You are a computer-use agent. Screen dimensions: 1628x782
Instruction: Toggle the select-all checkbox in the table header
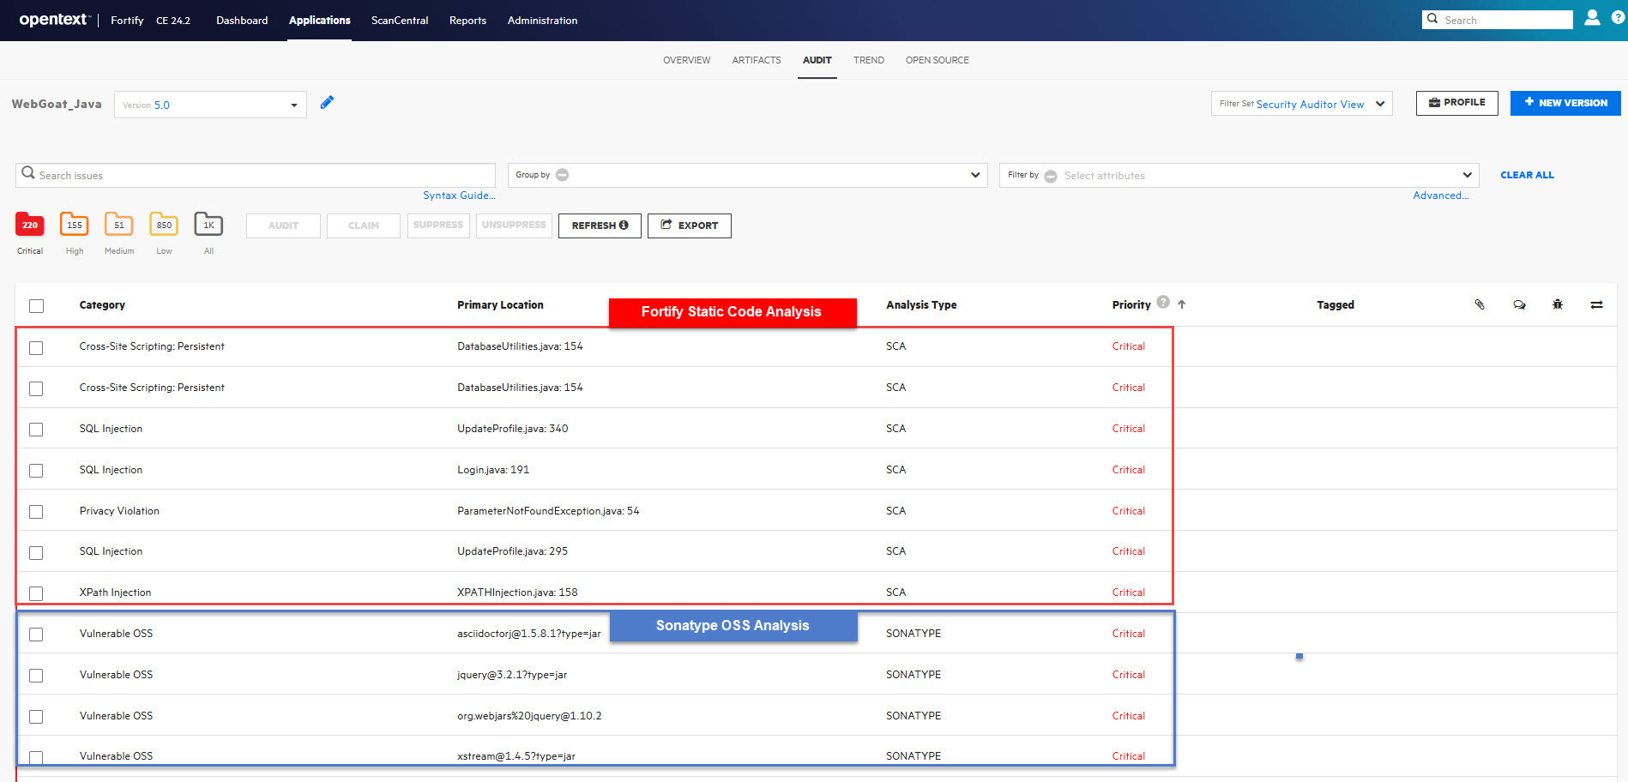(x=35, y=305)
